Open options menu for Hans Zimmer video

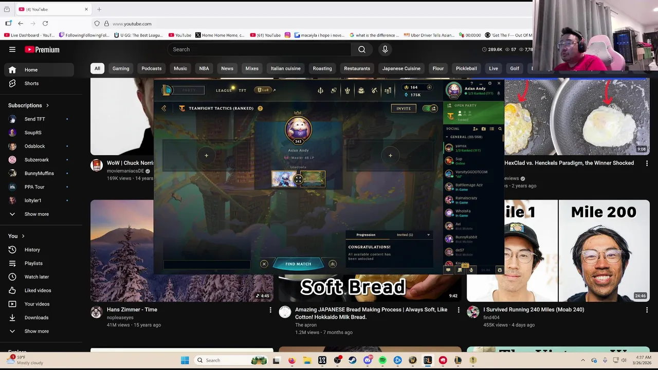[270, 310]
